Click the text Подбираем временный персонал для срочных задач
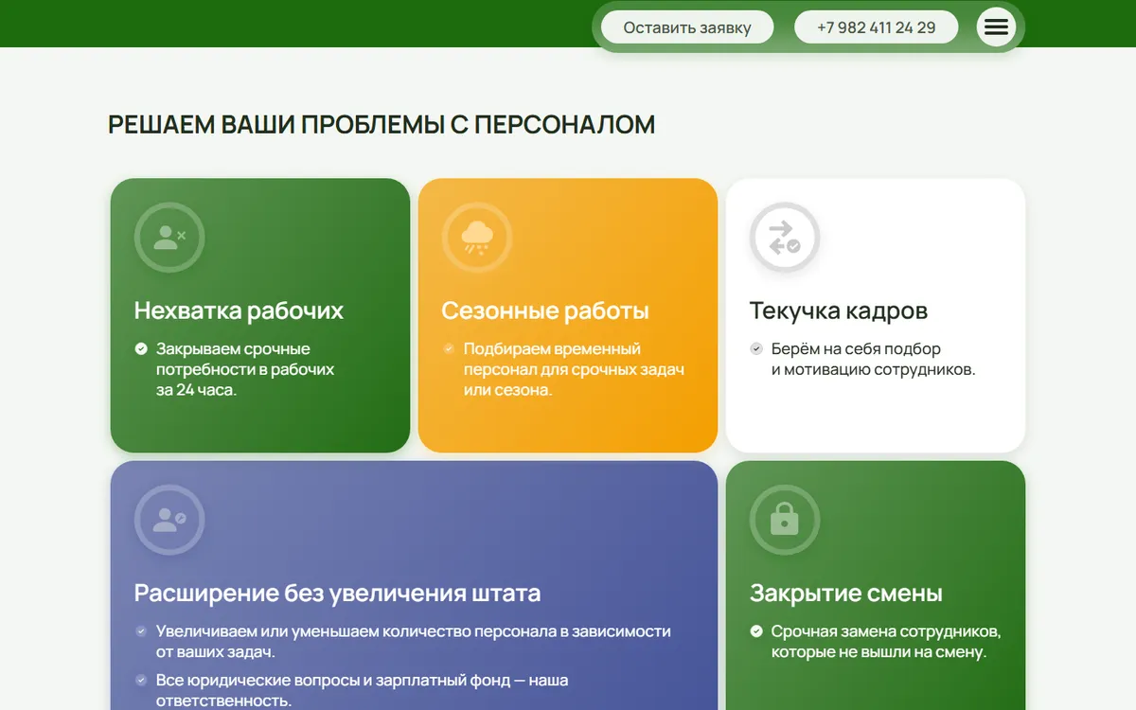This screenshot has height=710, width=1136. pos(574,369)
